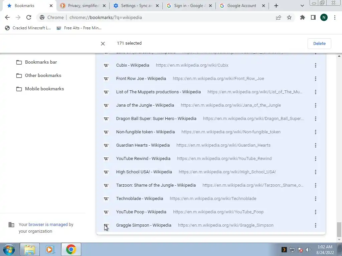The image size is (342, 256).
Task: Open more actions for Technoblade bookmark
Action: coord(315,199)
